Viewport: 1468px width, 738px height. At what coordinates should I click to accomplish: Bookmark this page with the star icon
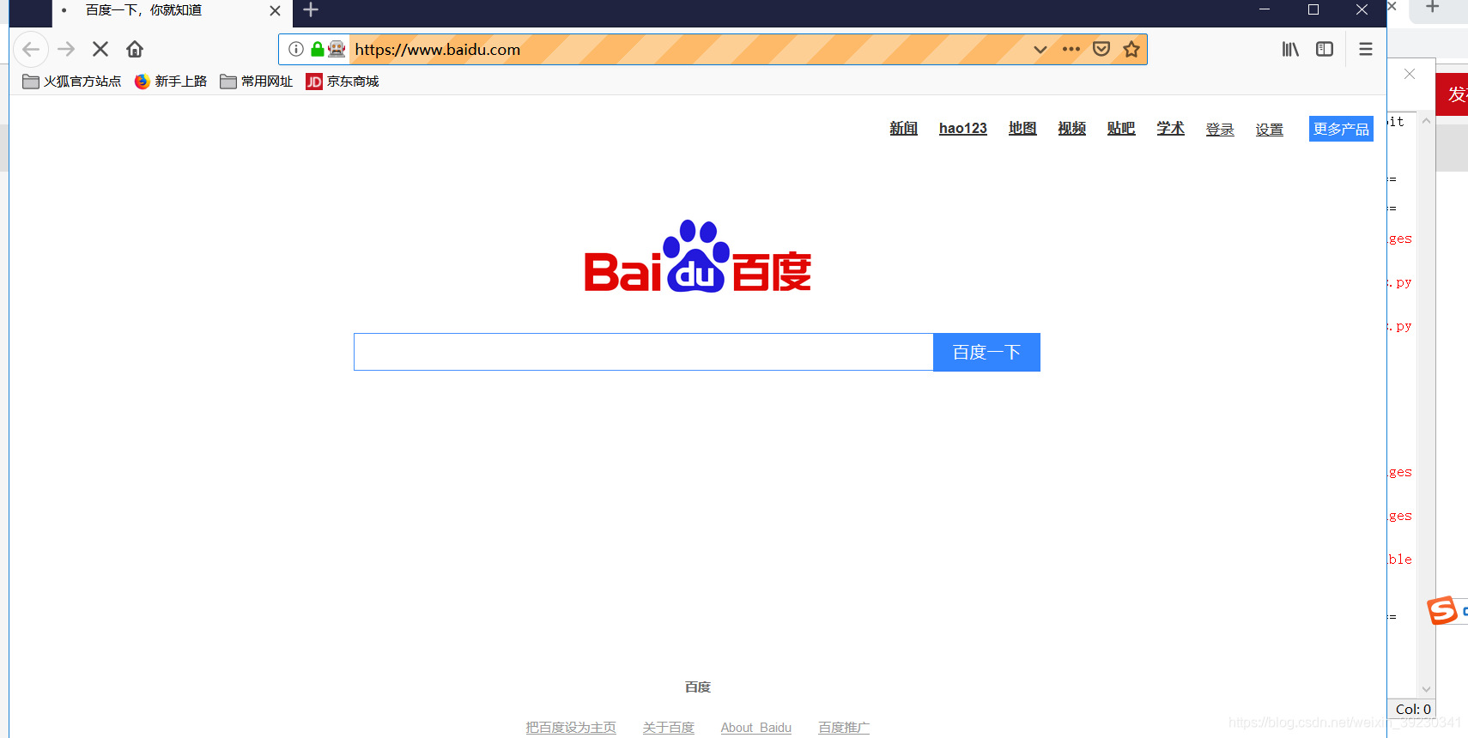point(1131,49)
